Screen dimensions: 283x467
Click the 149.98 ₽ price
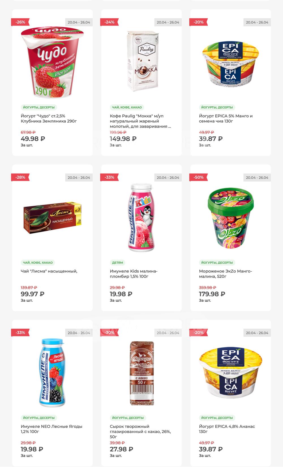(123, 139)
